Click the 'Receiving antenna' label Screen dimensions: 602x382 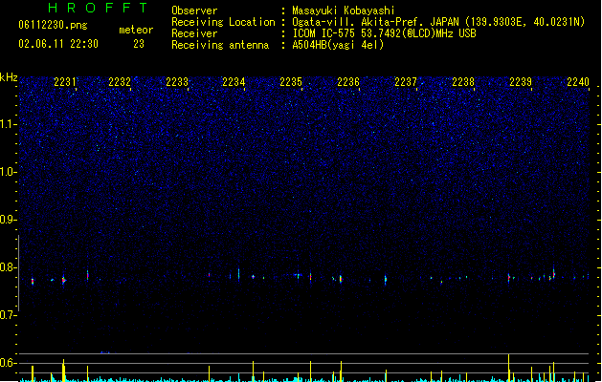click(220, 45)
